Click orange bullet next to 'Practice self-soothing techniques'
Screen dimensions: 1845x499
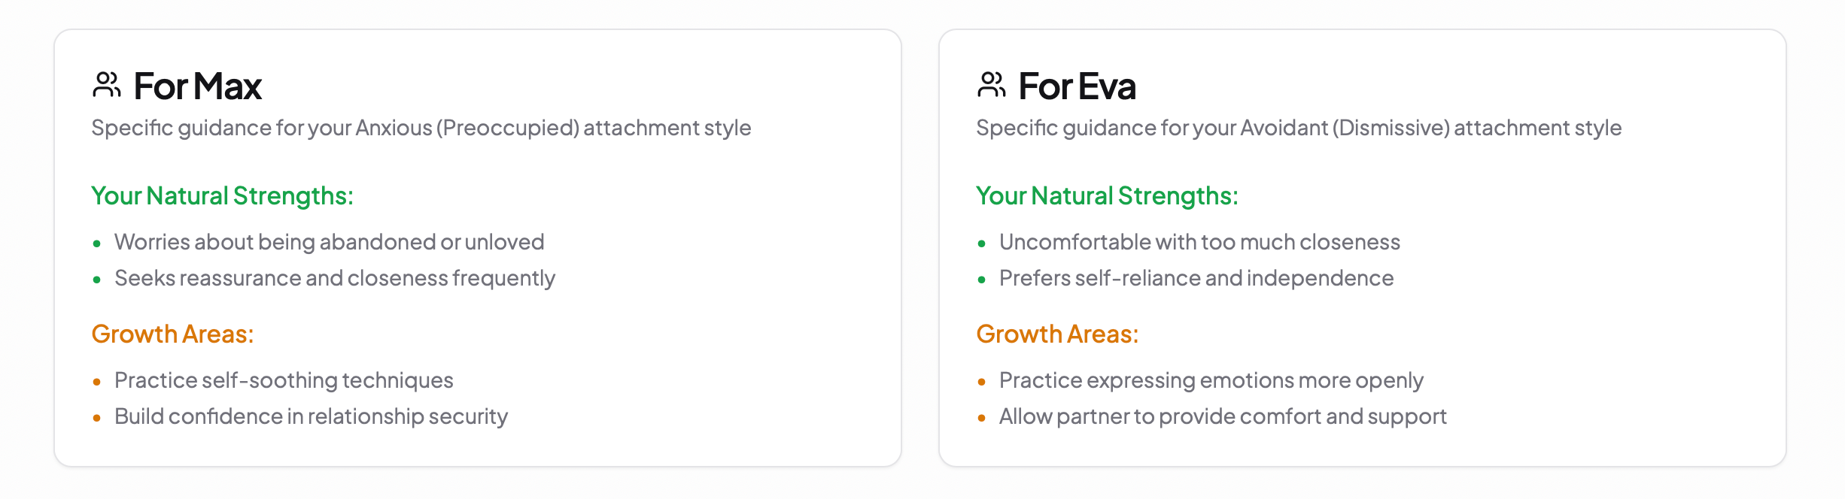[96, 382]
